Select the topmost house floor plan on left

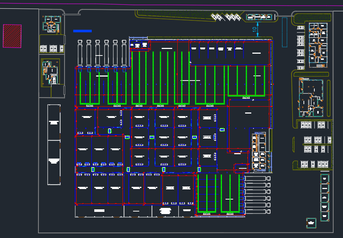(51, 24)
